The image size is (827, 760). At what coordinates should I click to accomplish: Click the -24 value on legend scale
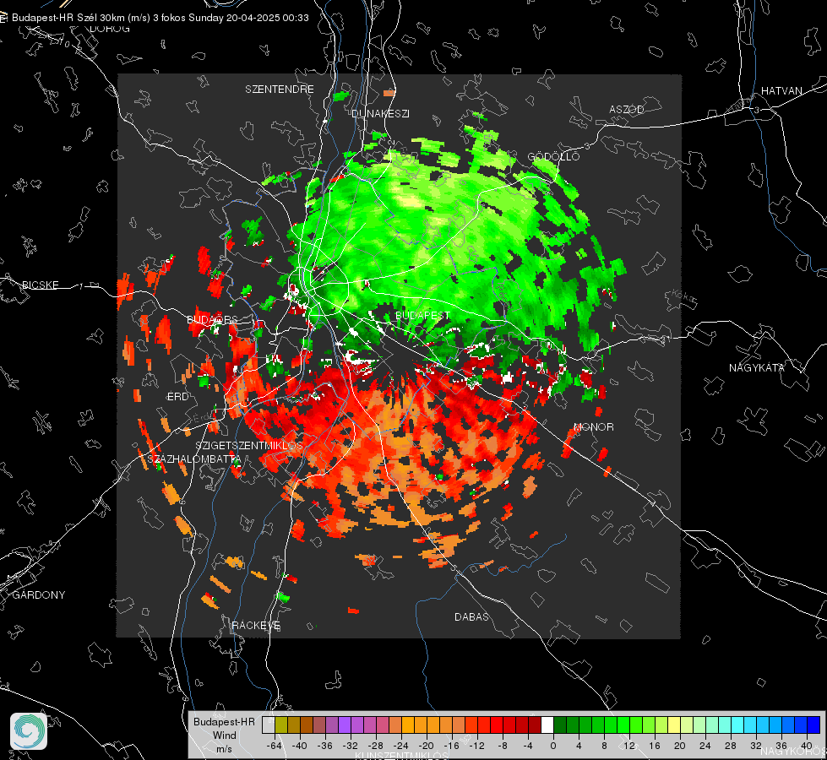401,746
